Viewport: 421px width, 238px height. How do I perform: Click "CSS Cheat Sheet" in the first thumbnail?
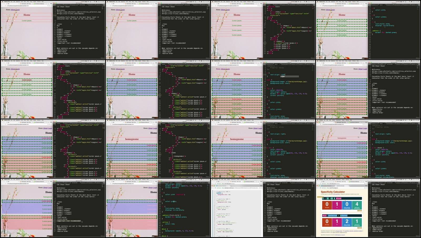63,7
